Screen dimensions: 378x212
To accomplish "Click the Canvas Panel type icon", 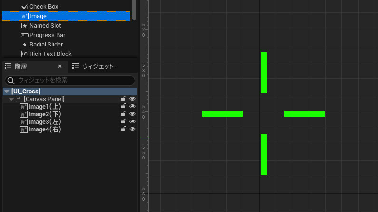I will click(x=19, y=99).
